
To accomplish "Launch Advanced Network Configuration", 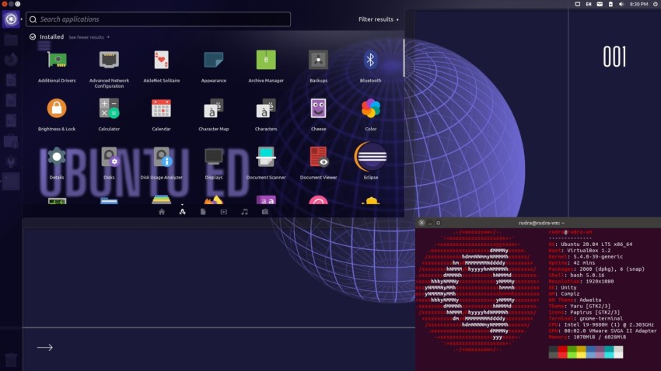I will click(109, 60).
